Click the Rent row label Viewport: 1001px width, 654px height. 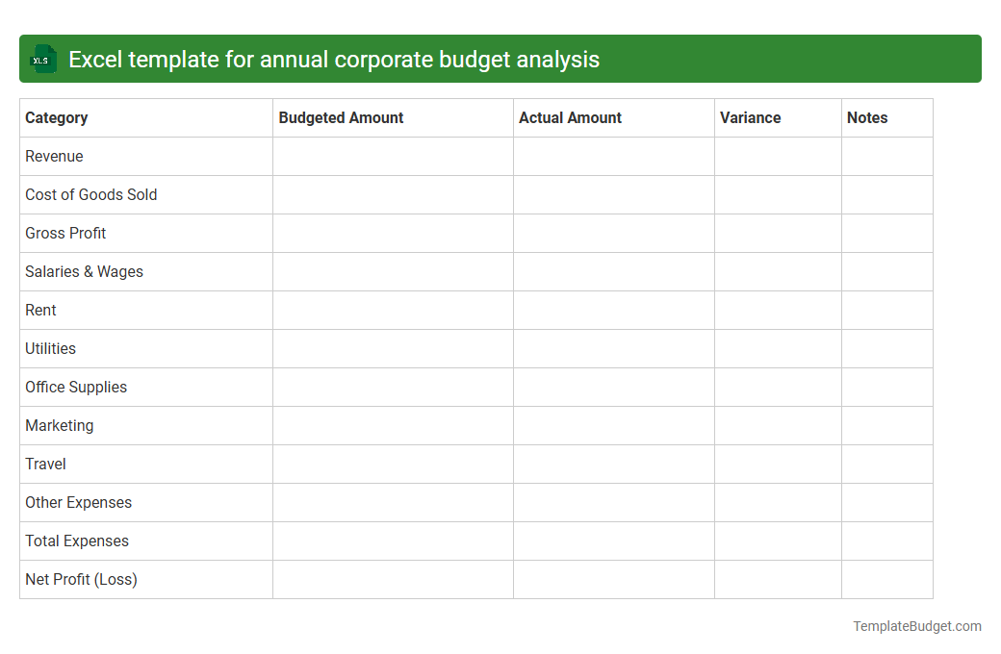(x=40, y=310)
